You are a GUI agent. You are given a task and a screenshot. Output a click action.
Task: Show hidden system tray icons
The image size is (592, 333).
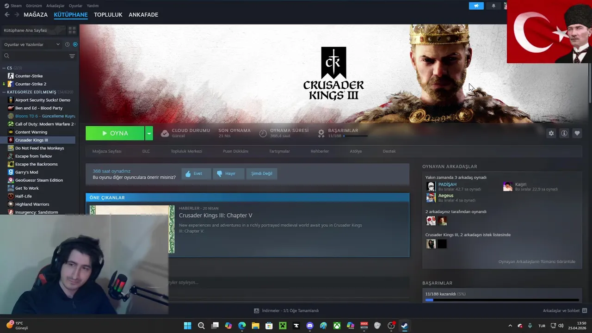pos(510,326)
